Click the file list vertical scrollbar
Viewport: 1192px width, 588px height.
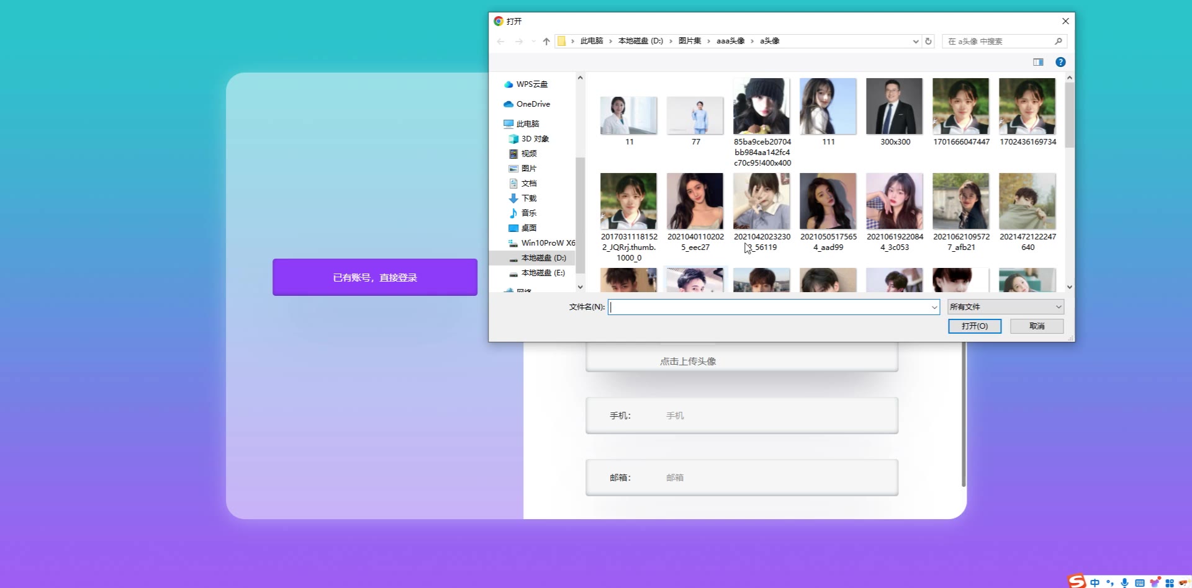1070,115
